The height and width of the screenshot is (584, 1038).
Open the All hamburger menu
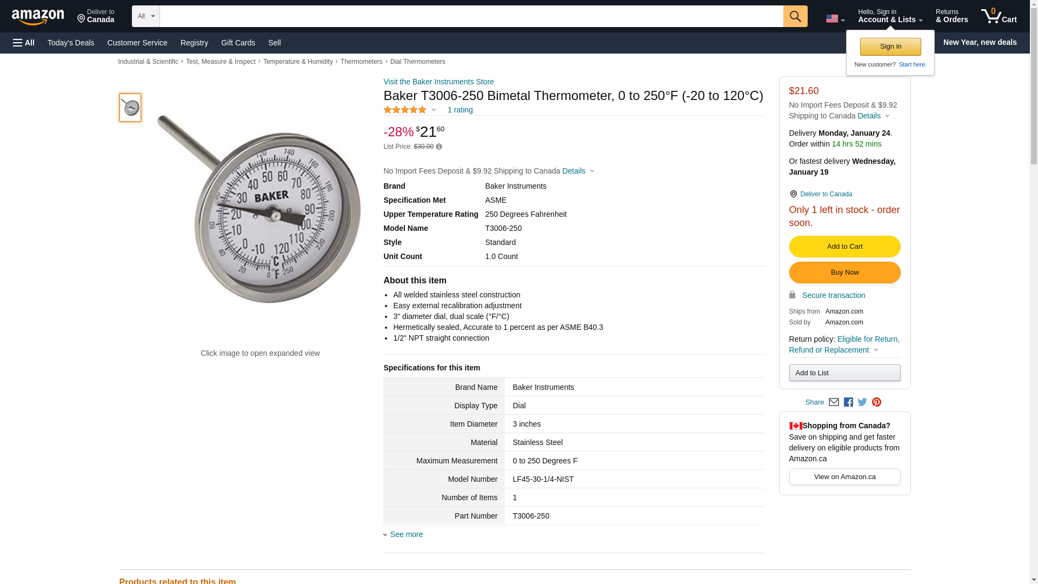(24, 43)
